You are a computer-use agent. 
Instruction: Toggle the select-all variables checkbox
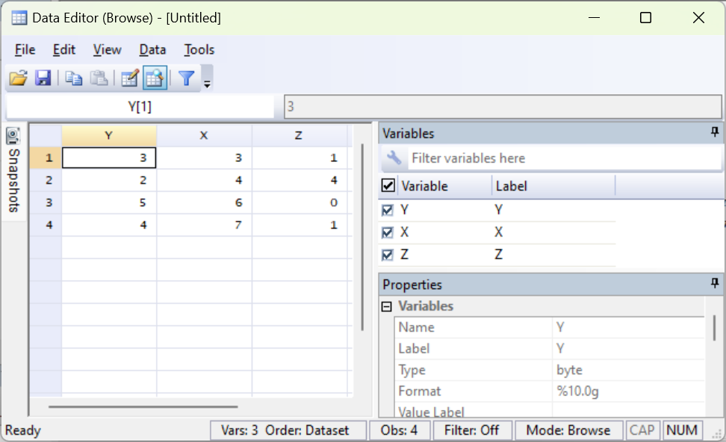(x=388, y=186)
